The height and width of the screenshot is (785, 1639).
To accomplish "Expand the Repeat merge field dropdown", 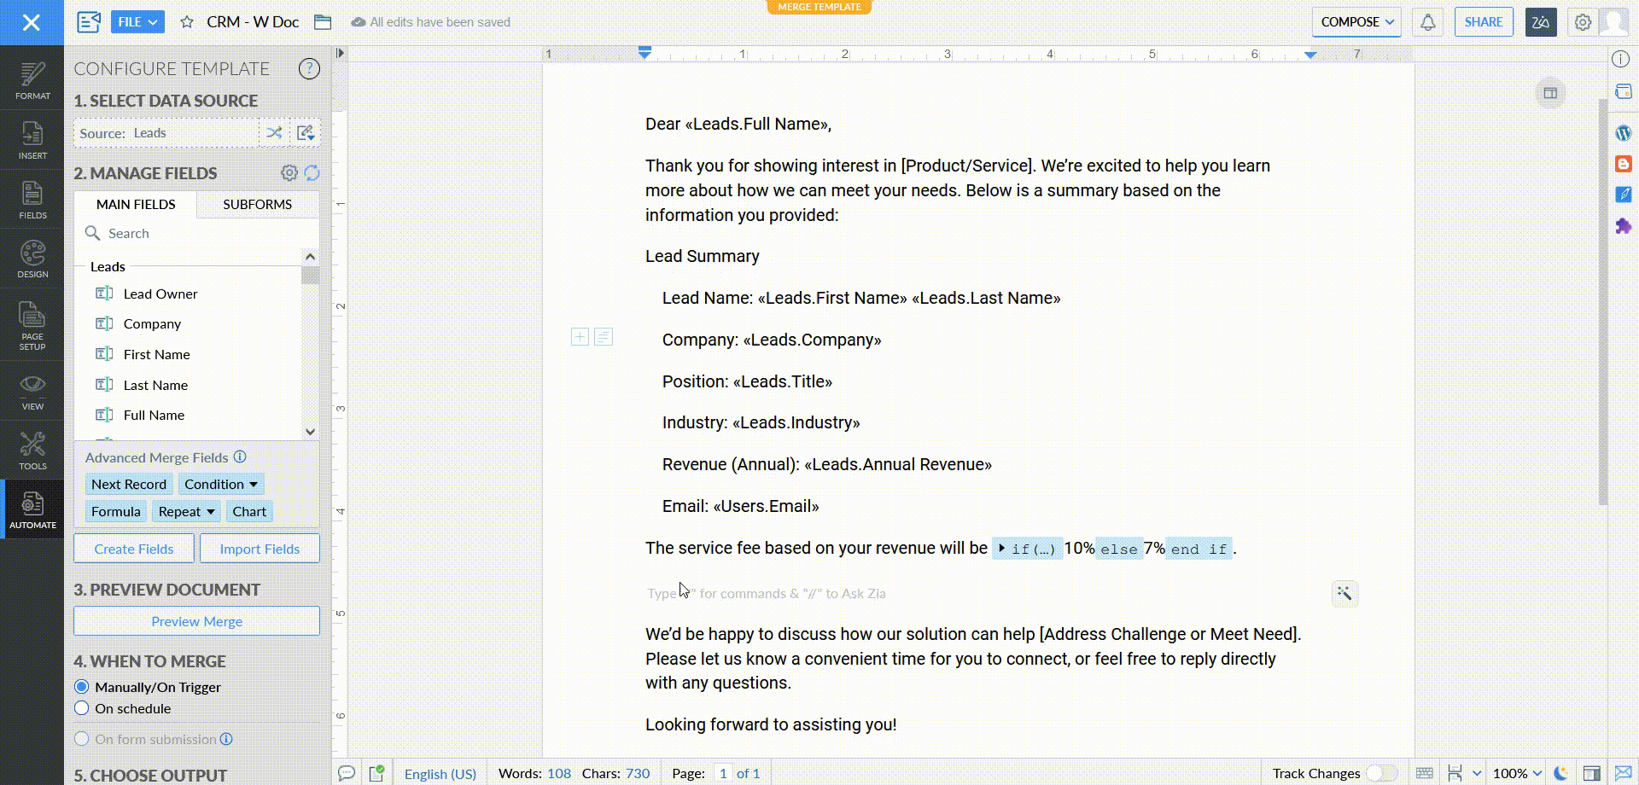I will coord(186,512).
